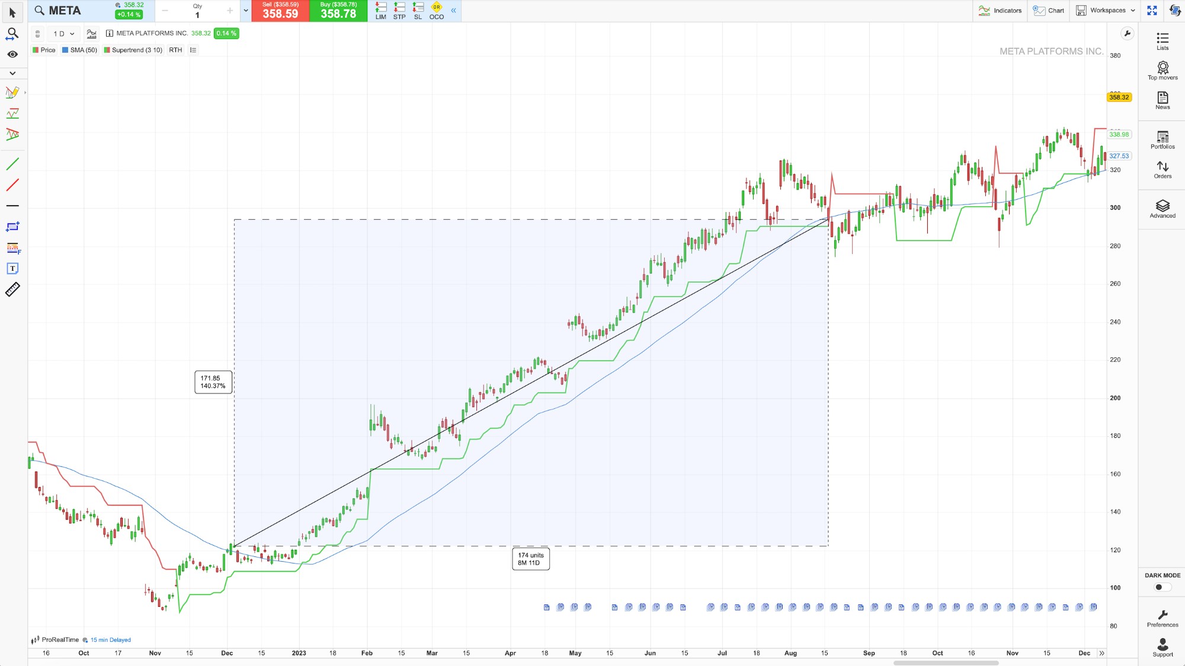The height and width of the screenshot is (666, 1185).
Task: Open the Lists panel
Action: click(1162, 41)
